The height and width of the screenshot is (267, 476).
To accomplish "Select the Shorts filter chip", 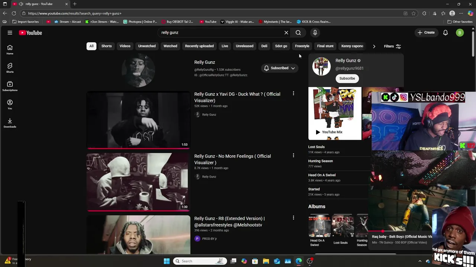I will tap(107, 46).
